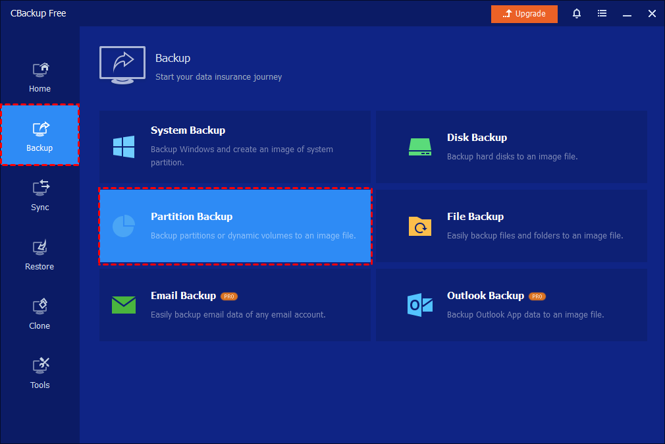Select the Backup sidebar tab
The width and height of the screenshot is (665, 444).
click(40, 136)
